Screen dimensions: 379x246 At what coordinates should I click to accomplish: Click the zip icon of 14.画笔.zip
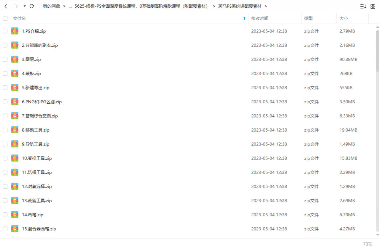[x=15, y=215]
